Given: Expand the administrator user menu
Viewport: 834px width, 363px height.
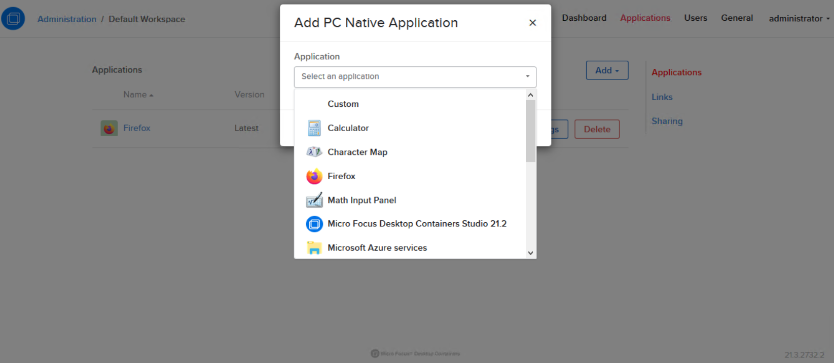Looking at the screenshot, I should coord(799,19).
